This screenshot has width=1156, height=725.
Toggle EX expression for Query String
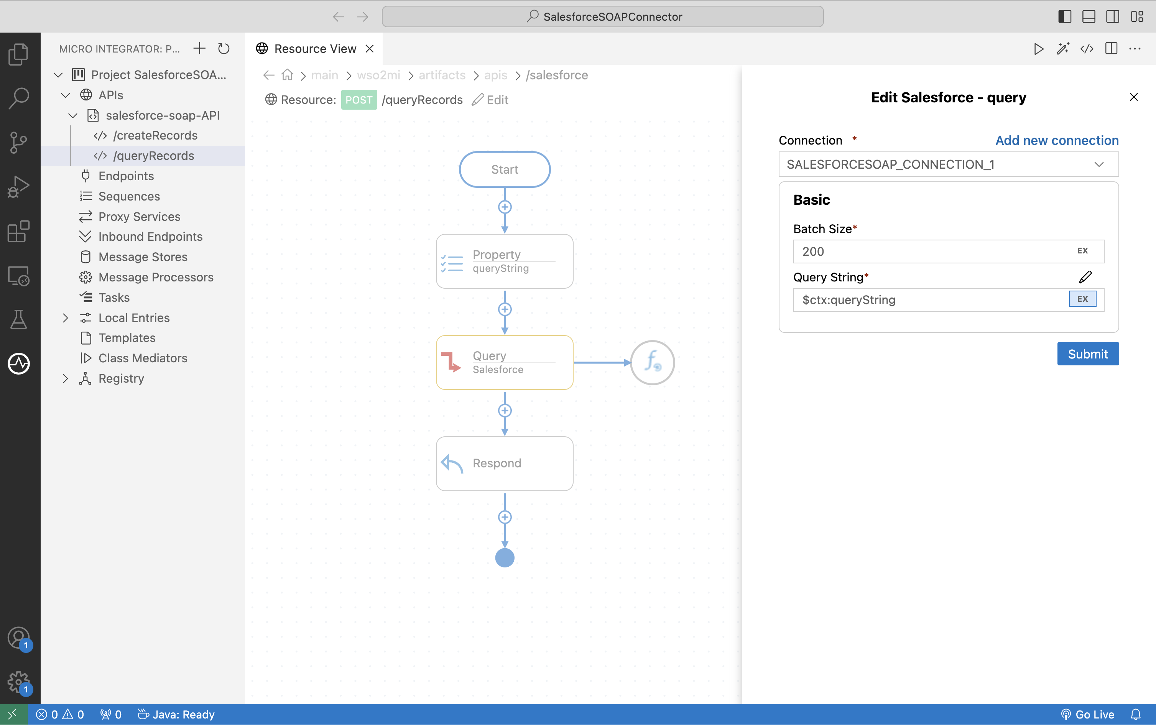[x=1082, y=299]
